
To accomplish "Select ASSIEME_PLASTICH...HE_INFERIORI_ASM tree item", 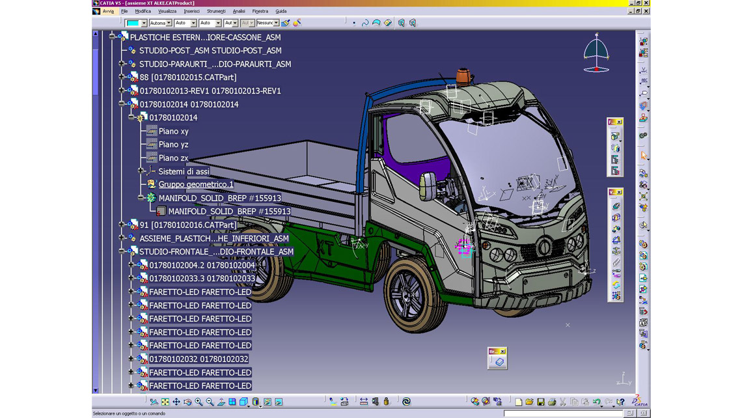I will point(214,238).
